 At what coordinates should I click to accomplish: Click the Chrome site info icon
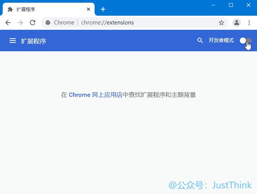[48, 23]
